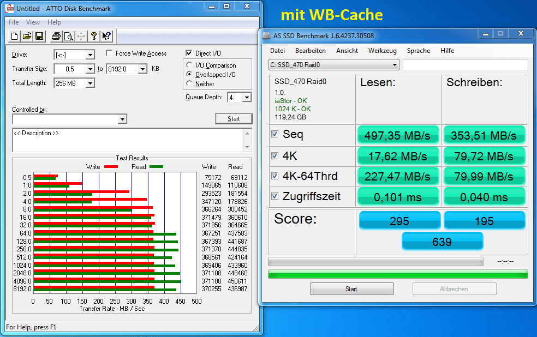The height and width of the screenshot is (337, 537).
Task: Click Start button in ATTO Disk Benchmark
Action: 234,119
